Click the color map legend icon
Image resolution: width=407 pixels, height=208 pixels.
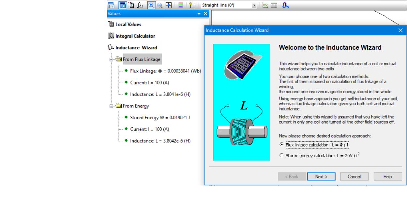tap(180, 6)
